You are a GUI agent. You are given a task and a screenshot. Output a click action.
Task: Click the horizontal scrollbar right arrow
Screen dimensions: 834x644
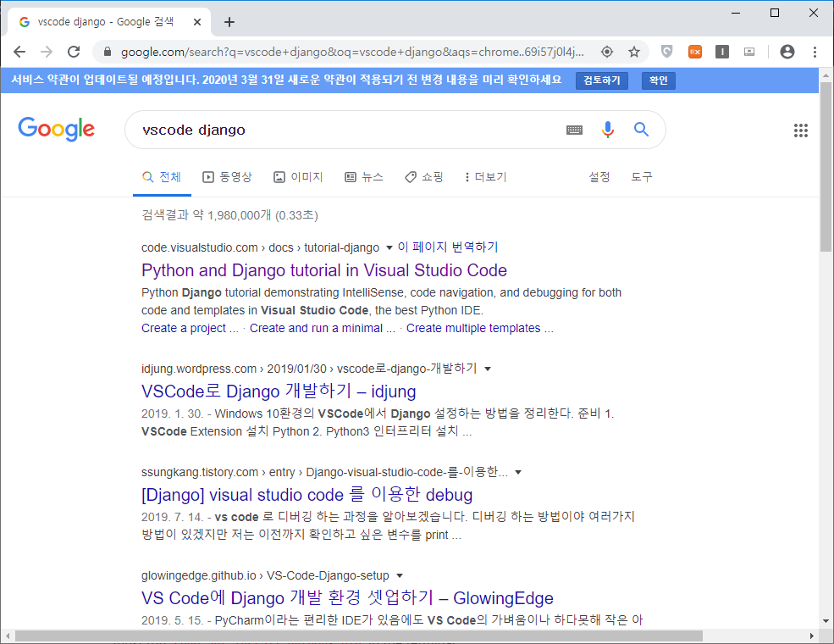[812, 636]
